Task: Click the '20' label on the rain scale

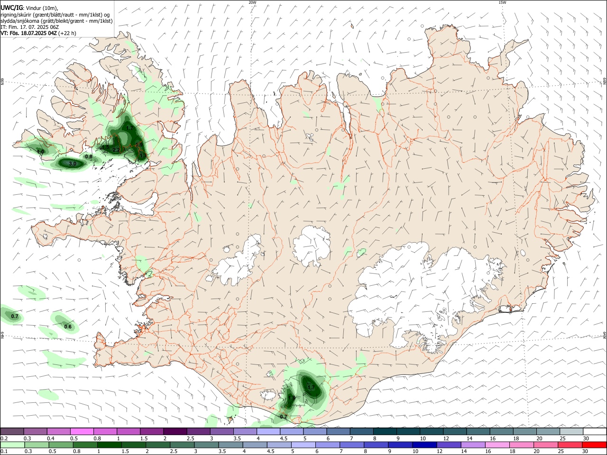Action: 537,452
